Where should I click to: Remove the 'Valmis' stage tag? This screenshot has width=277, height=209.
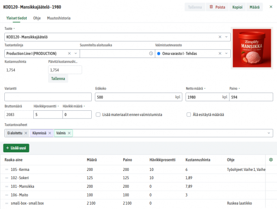[69, 133]
